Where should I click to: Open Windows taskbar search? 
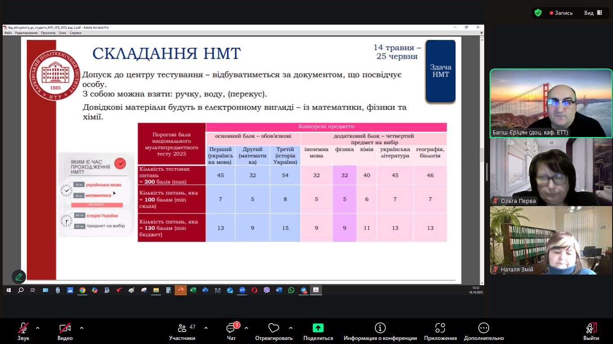[21, 290]
